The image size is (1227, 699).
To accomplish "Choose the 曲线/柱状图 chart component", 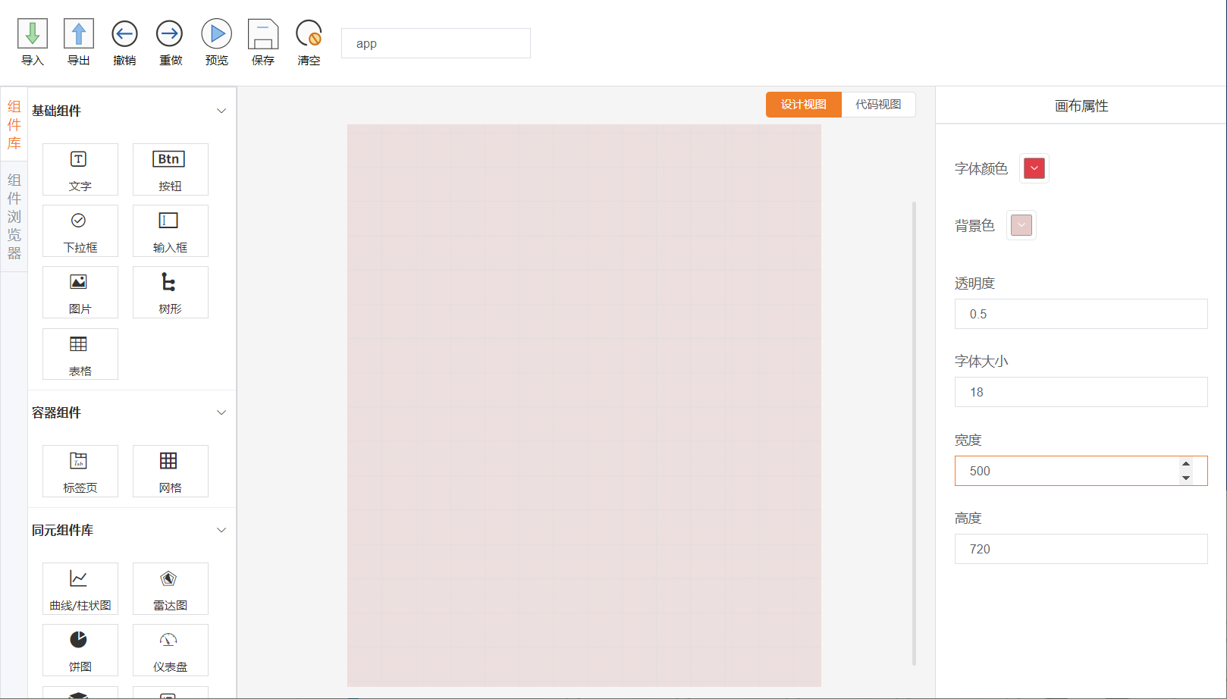I will [x=80, y=588].
